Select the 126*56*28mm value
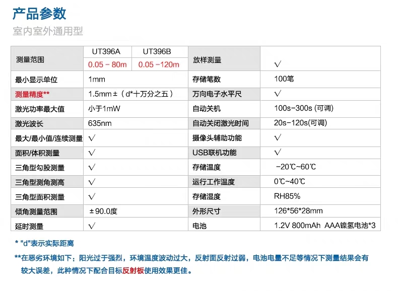 tap(298, 211)
